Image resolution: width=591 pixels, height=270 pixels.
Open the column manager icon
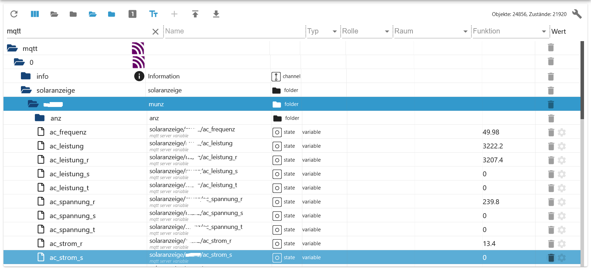35,14
